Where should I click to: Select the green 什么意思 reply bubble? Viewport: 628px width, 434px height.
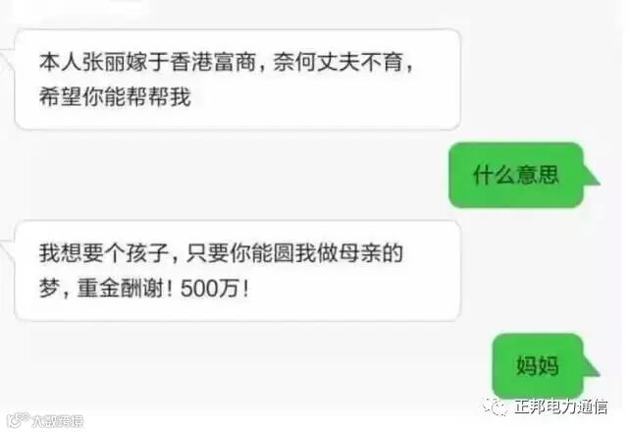(x=516, y=175)
